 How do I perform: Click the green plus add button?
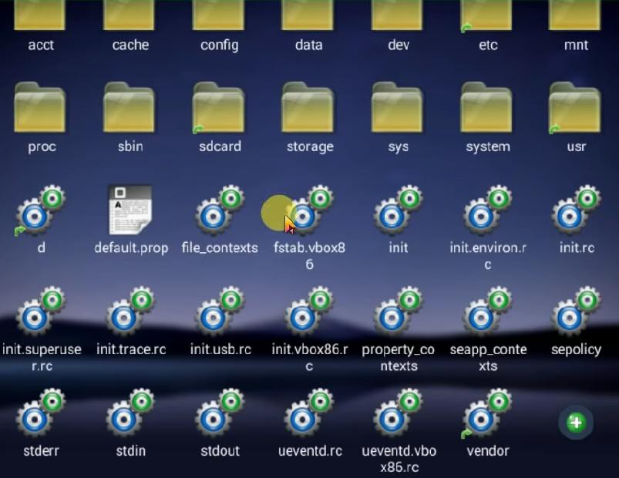pyautogui.click(x=576, y=422)
